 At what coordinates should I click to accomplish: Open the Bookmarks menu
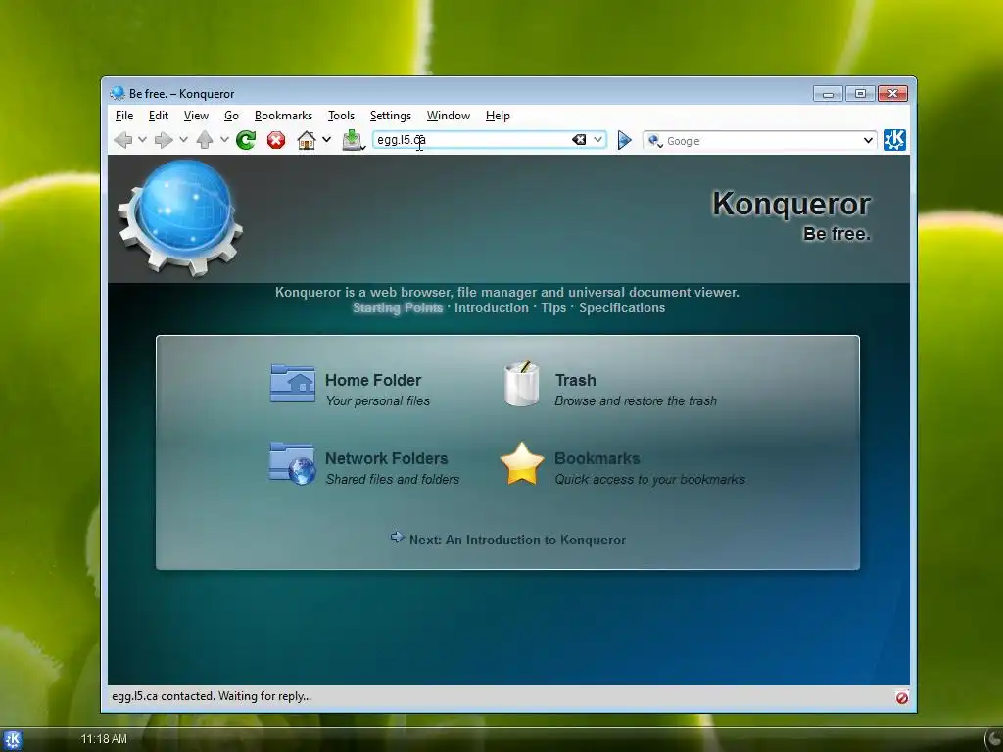click(283, 116)
